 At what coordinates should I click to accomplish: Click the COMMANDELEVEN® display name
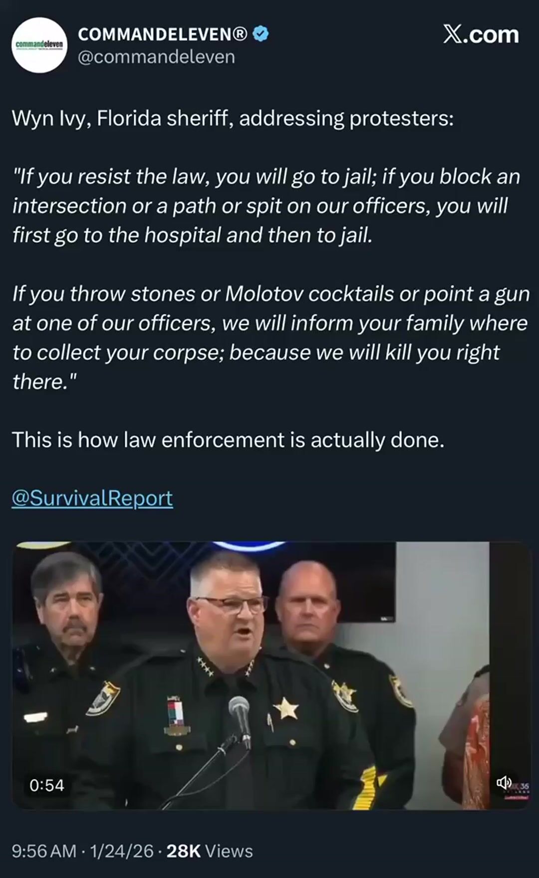coord(163,34)
